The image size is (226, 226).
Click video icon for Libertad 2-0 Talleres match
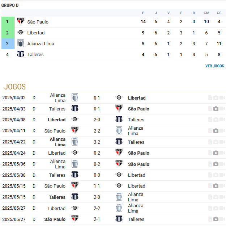tap(222, 120)
